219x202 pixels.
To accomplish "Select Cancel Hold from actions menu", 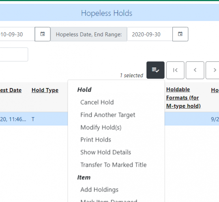I will (x=97, y=102).
